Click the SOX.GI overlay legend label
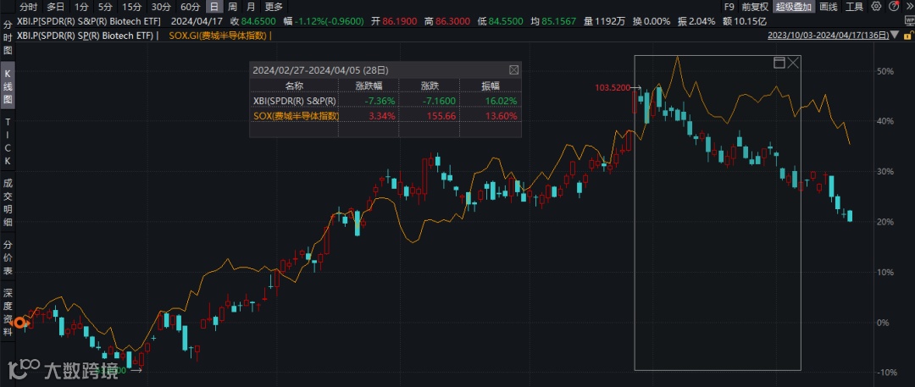This screenshot has height=387, width=915. [x=217, y=36]
